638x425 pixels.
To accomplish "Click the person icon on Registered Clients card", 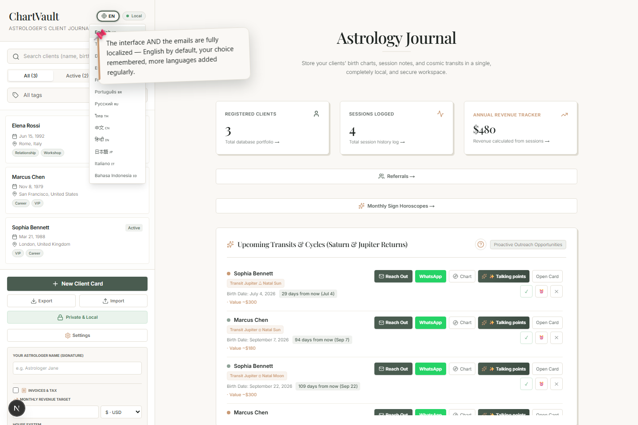I will point(316,114).
